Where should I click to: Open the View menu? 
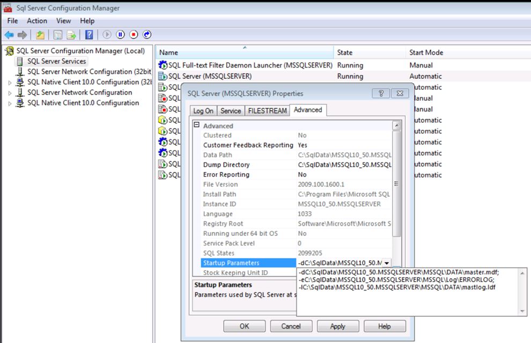coord(64,21)
